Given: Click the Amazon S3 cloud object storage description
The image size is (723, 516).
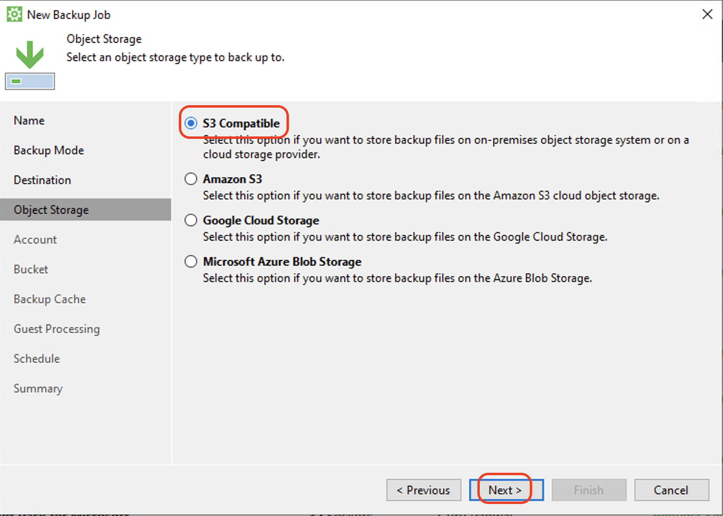Looking at the screenshot, I should pos(431,196).
